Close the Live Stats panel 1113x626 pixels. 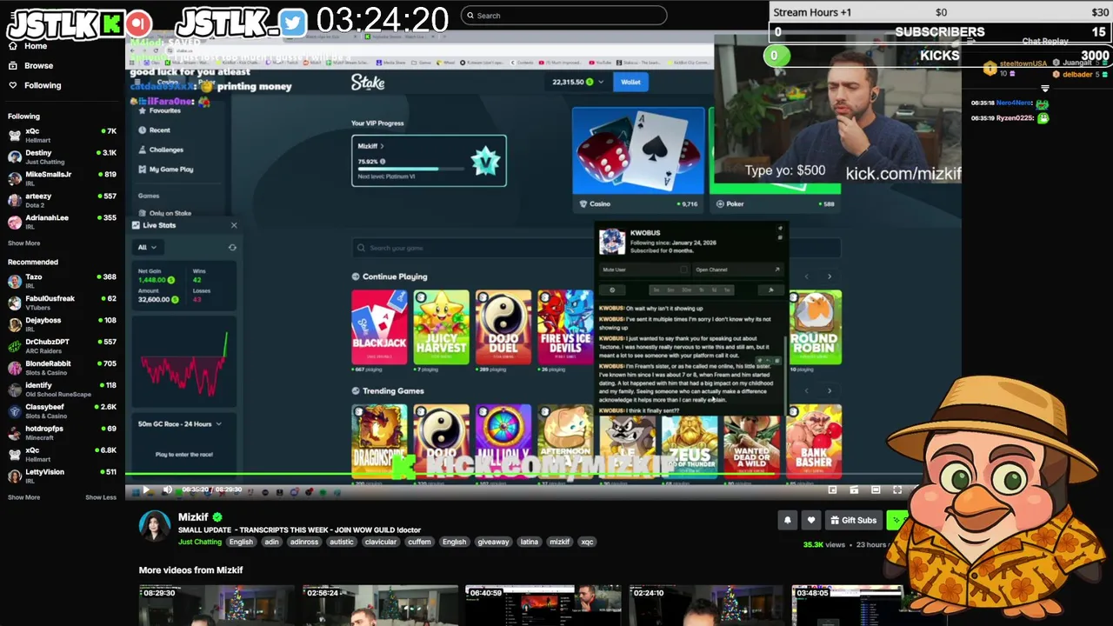[x=233, y=225]
